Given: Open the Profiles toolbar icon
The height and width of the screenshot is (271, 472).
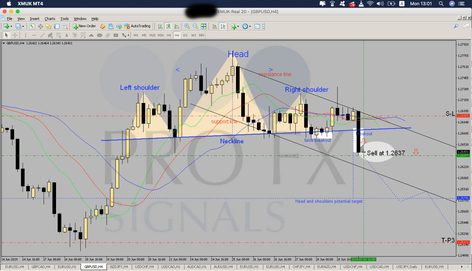Looking at the screenshot, I should (18, 26).
